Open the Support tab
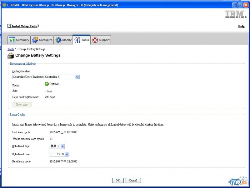The width and height of the screenshot is (250, 188). point(101,40)
